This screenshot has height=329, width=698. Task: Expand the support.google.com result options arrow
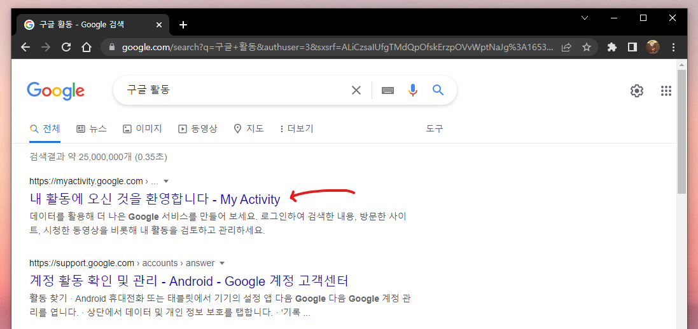pyautogui.click(x=222, y=263)
